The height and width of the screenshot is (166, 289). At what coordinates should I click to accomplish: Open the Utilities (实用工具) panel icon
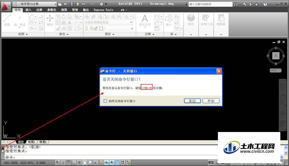coord(206,20)
